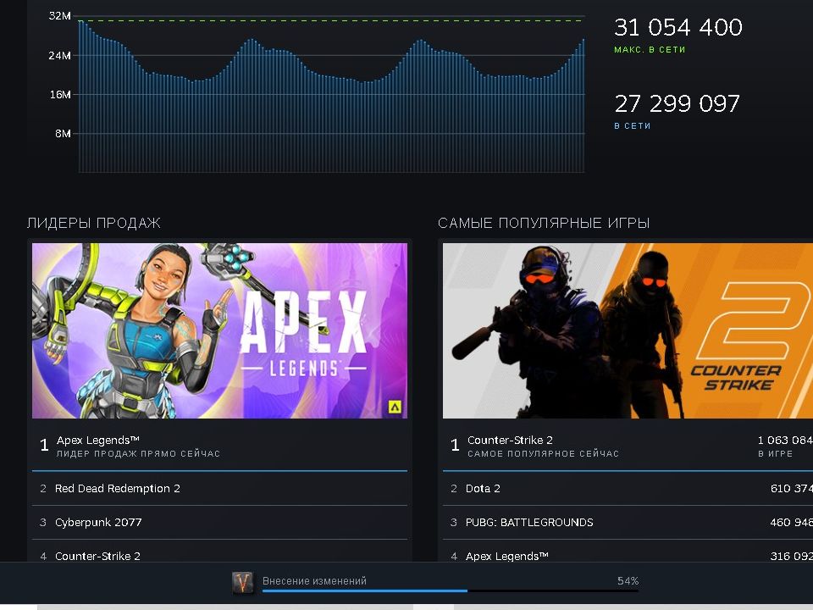The height and width of the screenshot is (610, 813).
Task: Select Apex Legends top seller entry
Action: click(97, 441)
